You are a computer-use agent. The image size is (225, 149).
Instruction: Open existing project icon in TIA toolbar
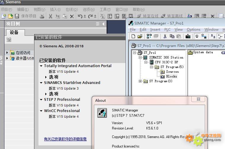[x=10, y=16]
